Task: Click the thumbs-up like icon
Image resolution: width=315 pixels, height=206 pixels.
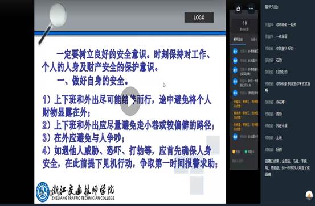Action: pos(238,9)
